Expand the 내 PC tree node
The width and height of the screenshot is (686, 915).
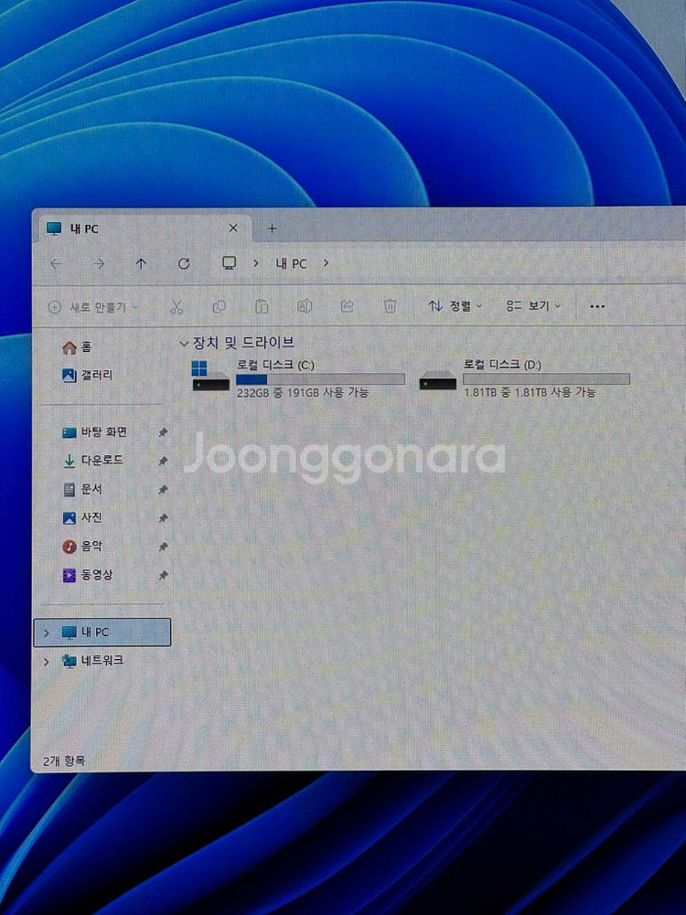point(46,633)
